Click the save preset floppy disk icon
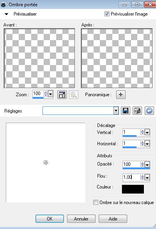 point(126,111)
